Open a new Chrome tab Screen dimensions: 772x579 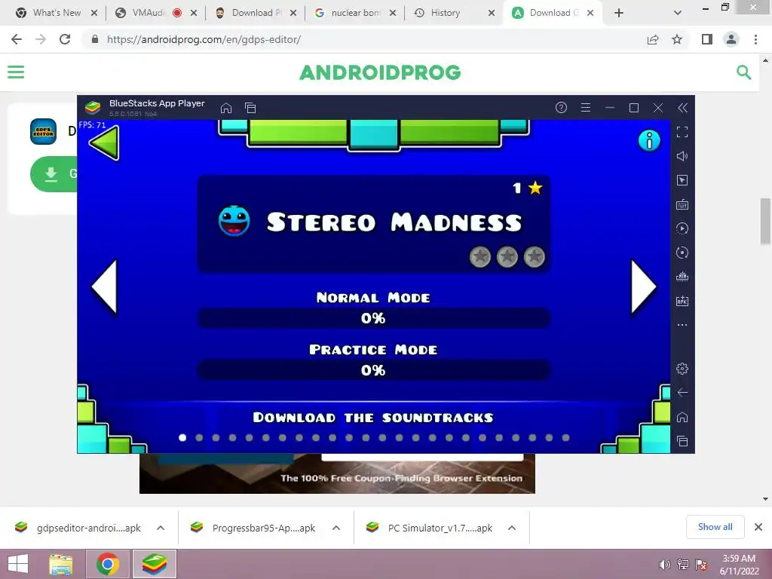click(x=619, y=14)
